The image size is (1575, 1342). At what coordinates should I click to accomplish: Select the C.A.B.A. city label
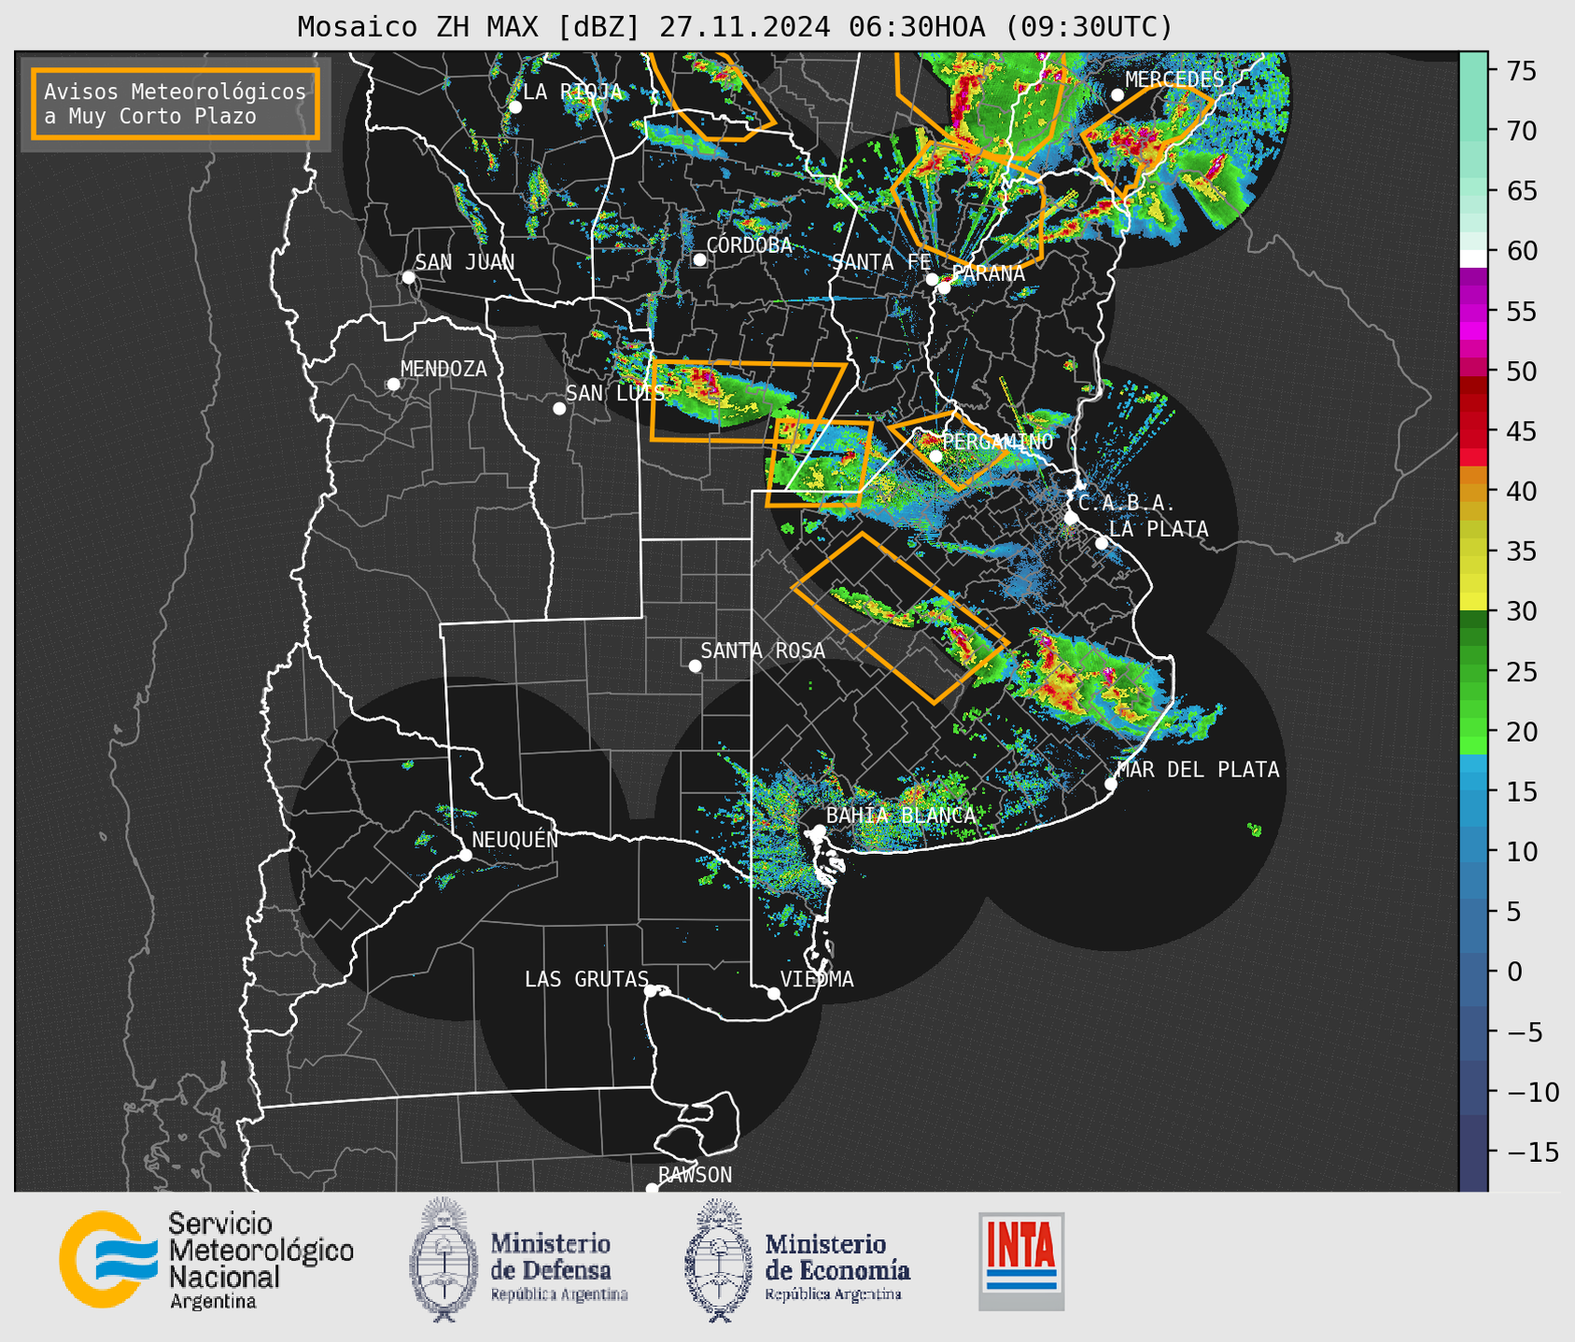(1126, 503)
